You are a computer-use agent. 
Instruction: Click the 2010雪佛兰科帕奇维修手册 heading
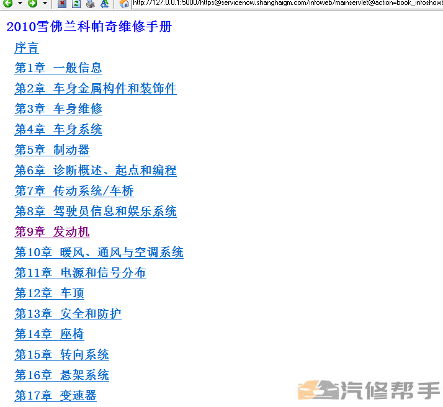pyautogui.click(x=89, y=27)
